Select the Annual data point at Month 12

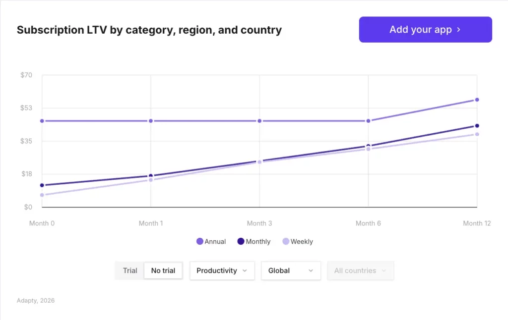click(477, 100)
